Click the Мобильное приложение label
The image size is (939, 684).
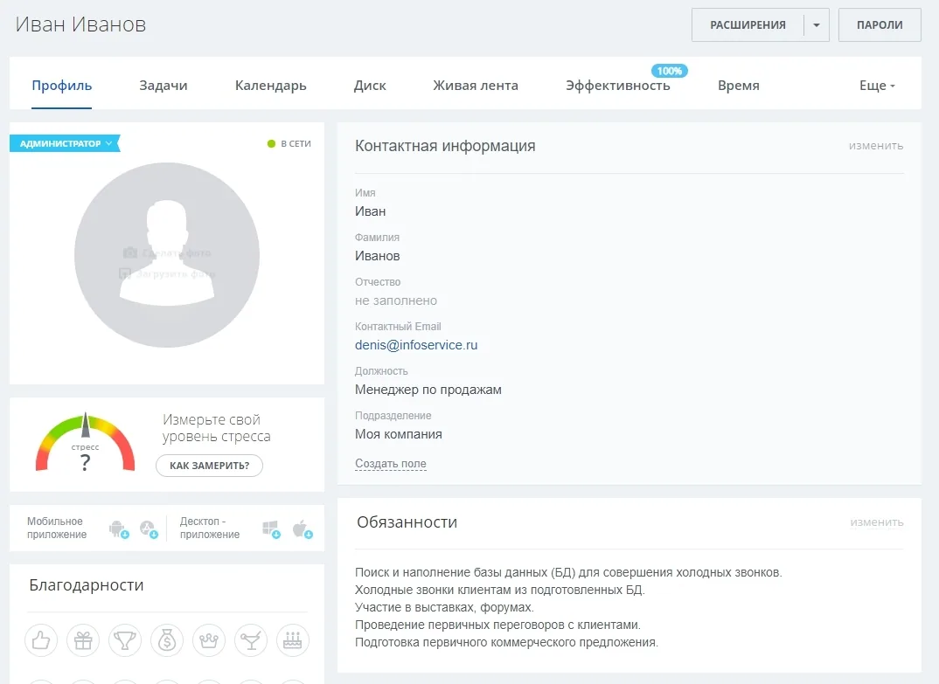pos(57,528)
